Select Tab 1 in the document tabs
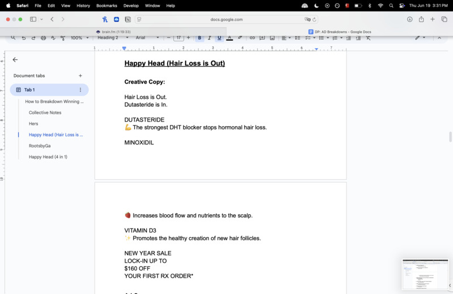 pos(49,90)
